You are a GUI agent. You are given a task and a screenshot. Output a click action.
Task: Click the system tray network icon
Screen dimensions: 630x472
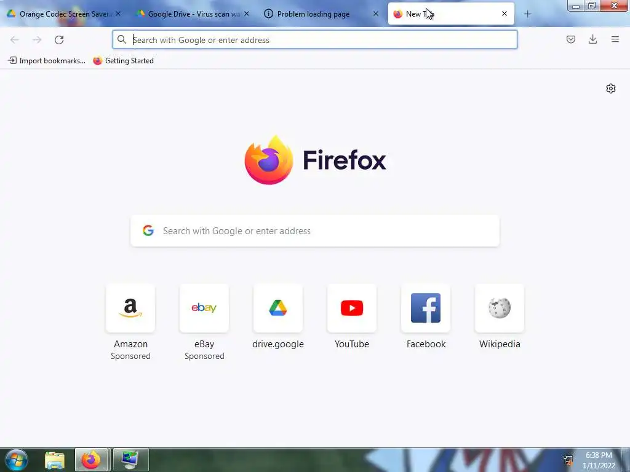point(568,460)
